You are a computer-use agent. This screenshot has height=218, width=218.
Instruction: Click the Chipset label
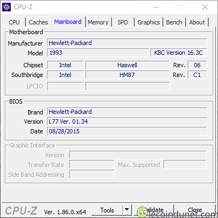pos(33,65)
